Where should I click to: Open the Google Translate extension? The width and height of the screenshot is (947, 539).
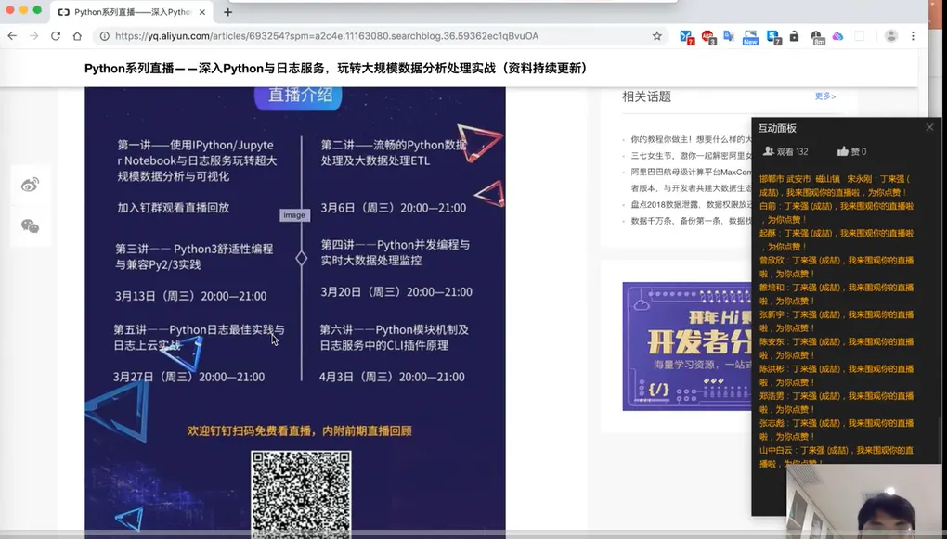pos(729,37)
